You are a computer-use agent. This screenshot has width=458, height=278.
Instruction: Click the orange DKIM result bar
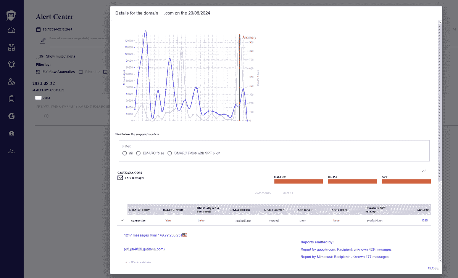pyautogui.click(x=352, y=181)
